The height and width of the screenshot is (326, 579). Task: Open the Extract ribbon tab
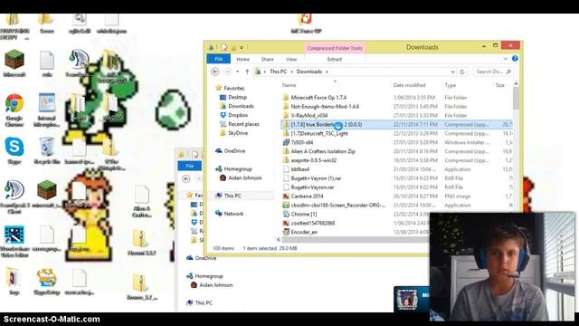pyautogui.click(x=335, y=59)
